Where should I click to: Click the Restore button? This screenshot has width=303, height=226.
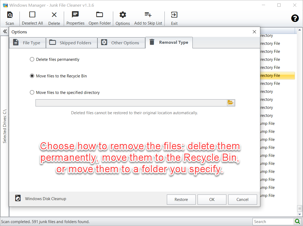pos(181,200)
